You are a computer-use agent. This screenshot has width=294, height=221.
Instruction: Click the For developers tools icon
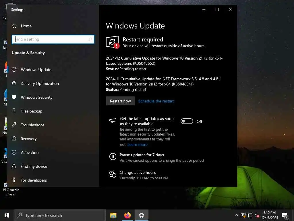[x=14, y=180]
